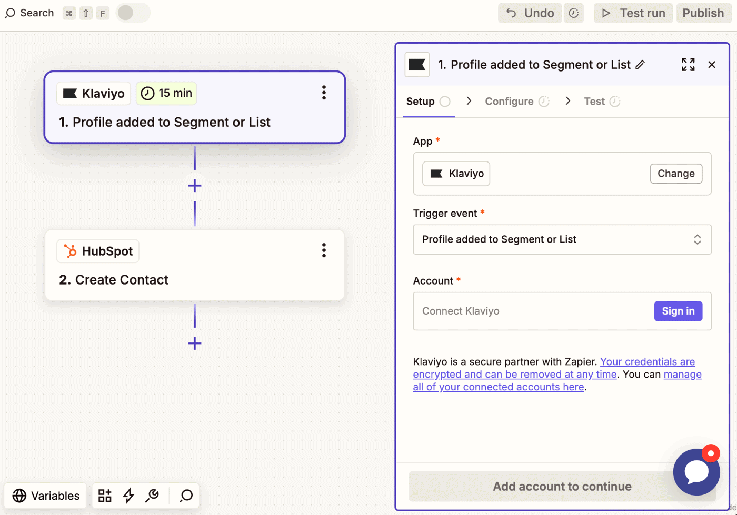
Task: Click the lightning bolt icon in bottom toolbar
Action: (x=128, y=496)
